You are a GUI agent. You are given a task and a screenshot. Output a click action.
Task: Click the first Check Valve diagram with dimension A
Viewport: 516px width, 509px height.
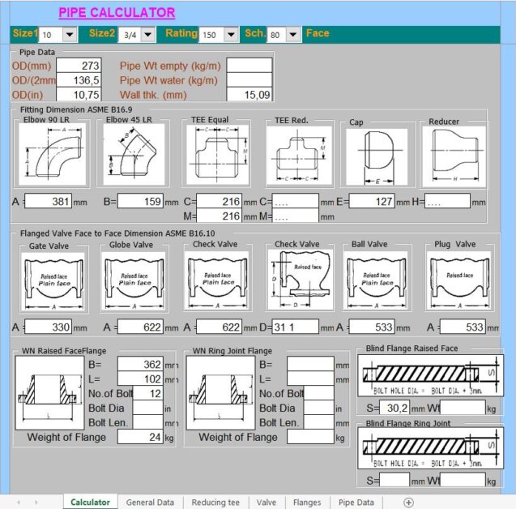click(x=217, y=280)
